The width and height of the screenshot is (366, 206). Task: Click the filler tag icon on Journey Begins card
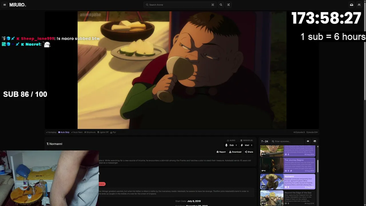291,171
